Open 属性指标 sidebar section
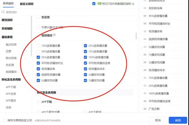Screen dimensions: 189x125 (7, 20)
